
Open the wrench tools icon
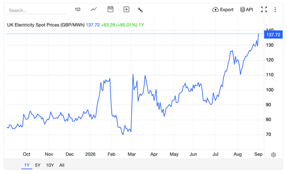point(140,10)
